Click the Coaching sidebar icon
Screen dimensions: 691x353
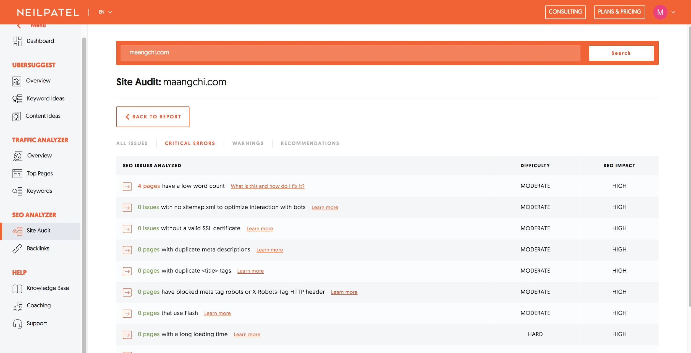click(17, 306)
